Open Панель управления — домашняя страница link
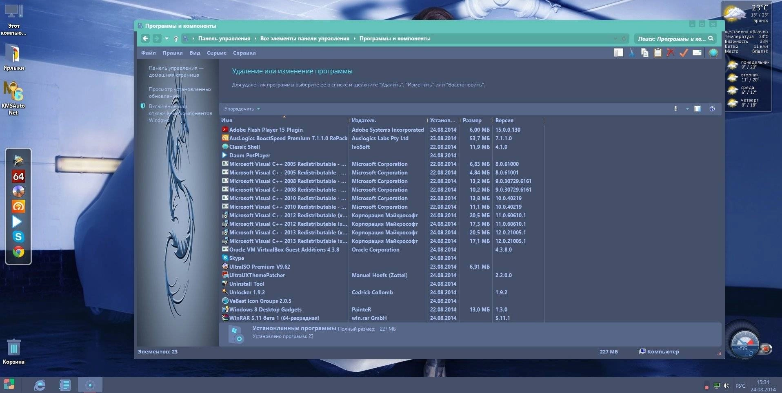The image size is (782, 393). 176,71
